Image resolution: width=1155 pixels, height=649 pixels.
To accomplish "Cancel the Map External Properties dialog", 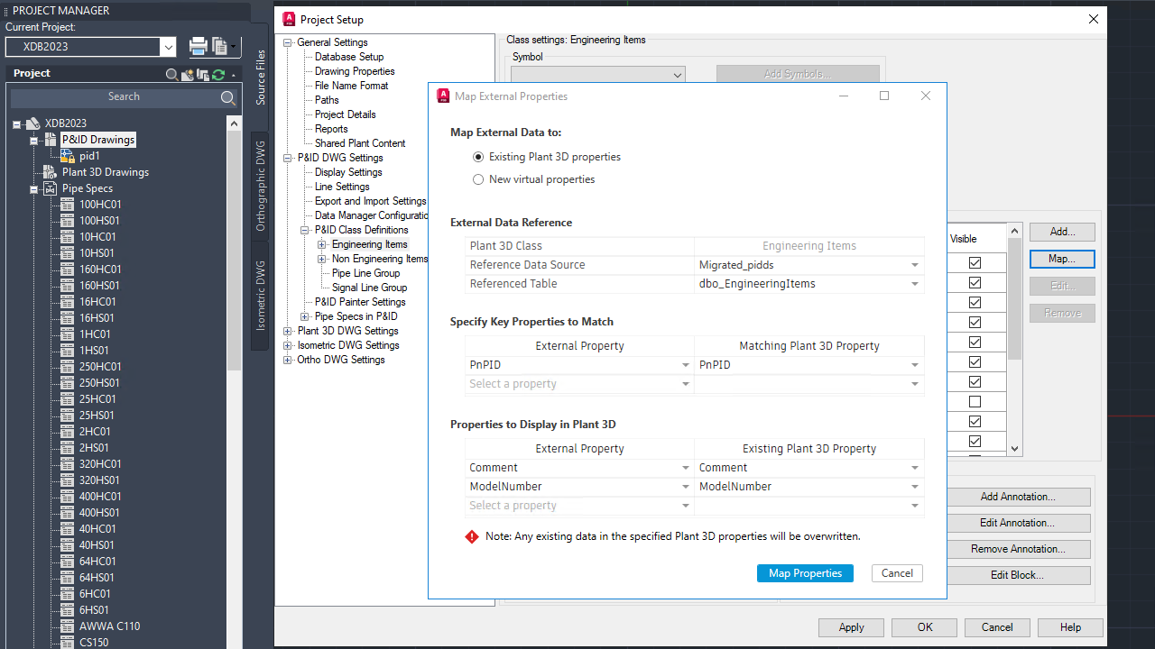I will (897, 573).
